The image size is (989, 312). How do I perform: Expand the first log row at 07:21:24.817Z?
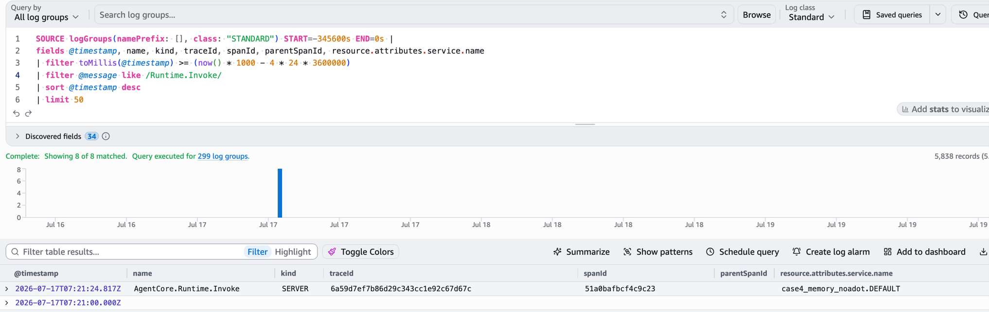(x=7, y=289)
